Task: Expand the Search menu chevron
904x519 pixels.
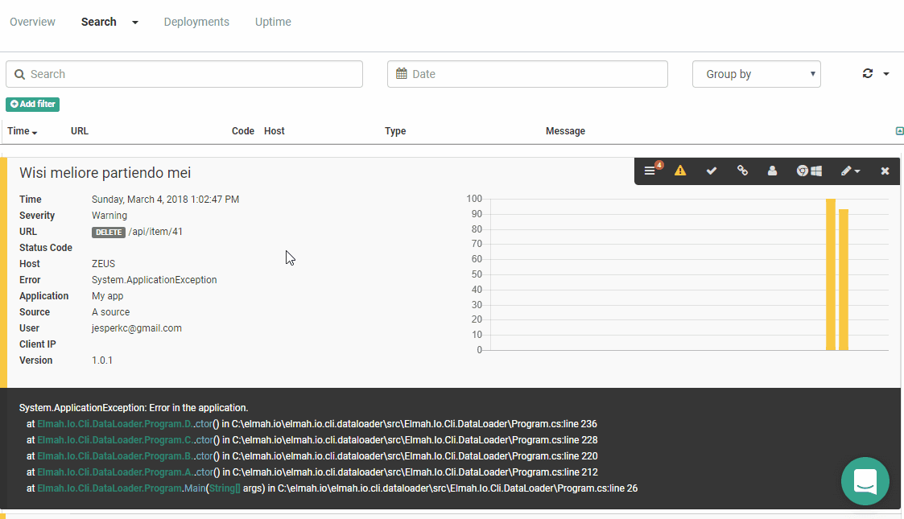Action: [x=134, y=22]
